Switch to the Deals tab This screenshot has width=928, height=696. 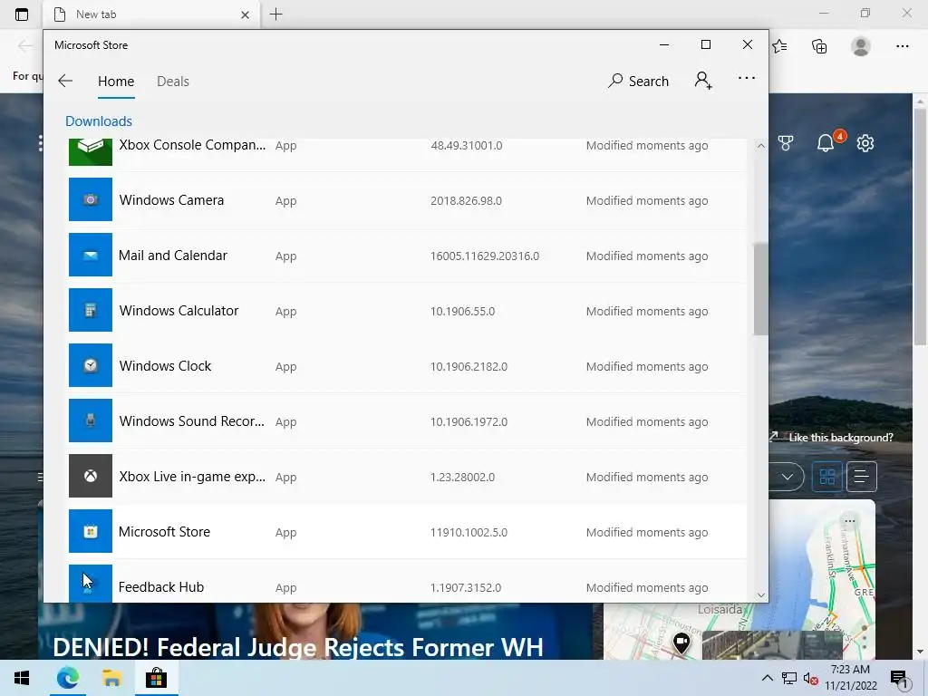(x=173, y=81)
